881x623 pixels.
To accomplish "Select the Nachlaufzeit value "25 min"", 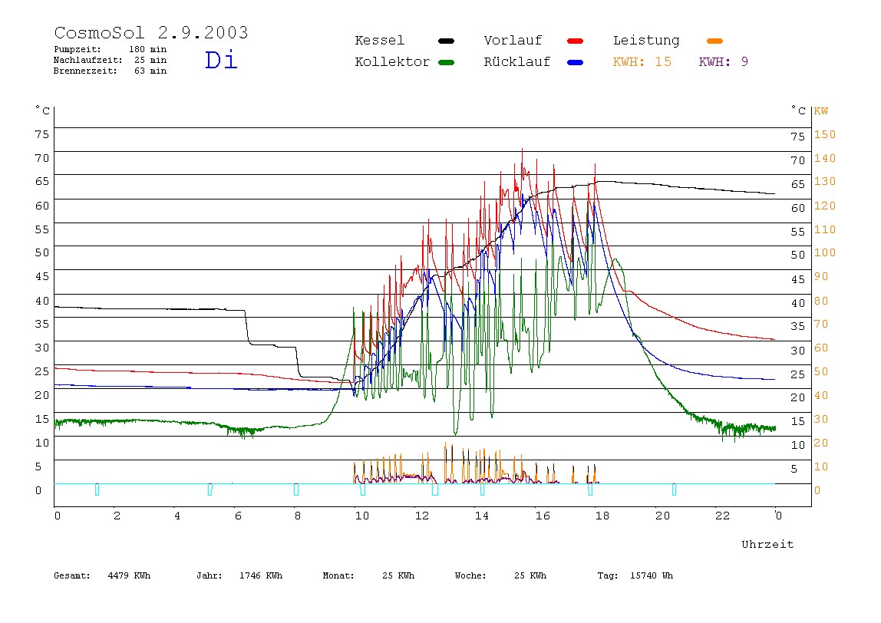I will tap(150, 60).
